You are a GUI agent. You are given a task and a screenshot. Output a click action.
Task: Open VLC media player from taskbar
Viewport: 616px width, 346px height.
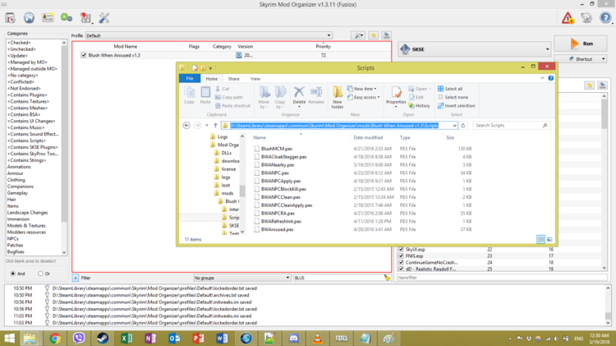pos(317,338)
